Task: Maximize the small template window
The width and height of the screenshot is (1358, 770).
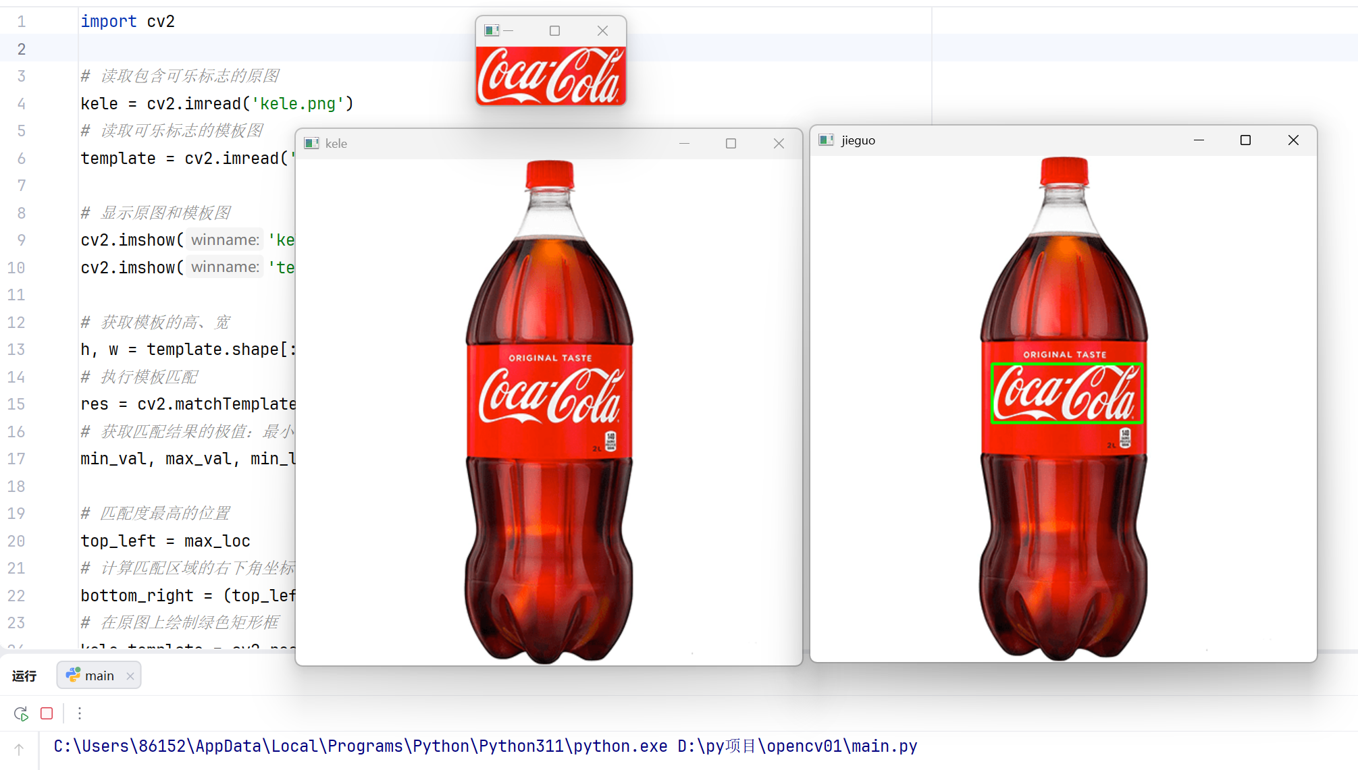Action: 554,30
